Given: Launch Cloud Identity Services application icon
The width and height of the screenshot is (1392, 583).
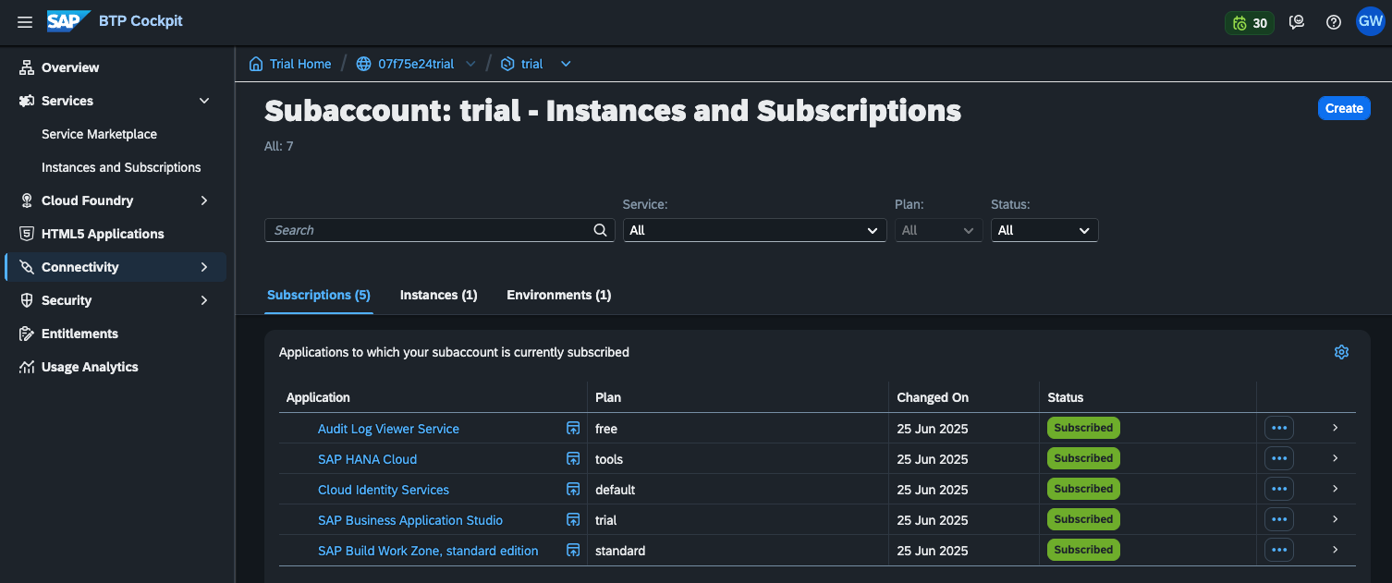Looking at the screenshot, I should 573,489.
